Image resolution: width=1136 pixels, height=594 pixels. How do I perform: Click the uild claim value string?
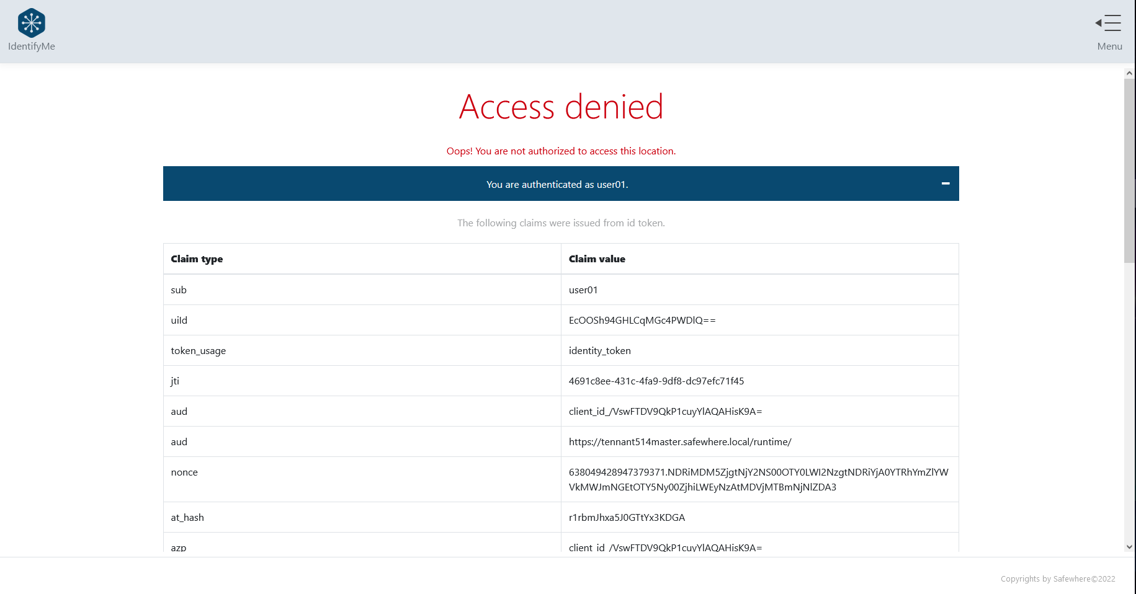642,321
